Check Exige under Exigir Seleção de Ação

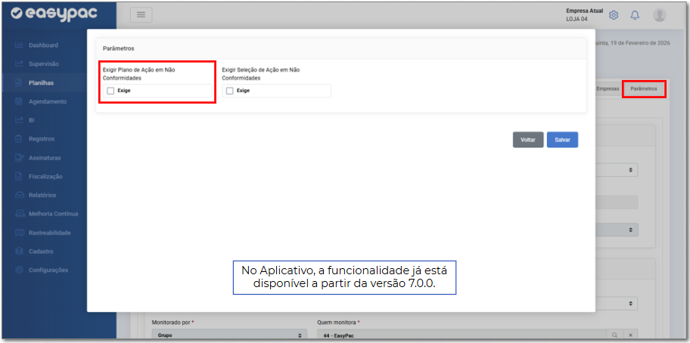coord(230,91)
